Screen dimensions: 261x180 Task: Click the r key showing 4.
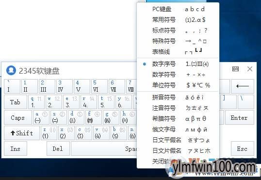coord(89,102)
